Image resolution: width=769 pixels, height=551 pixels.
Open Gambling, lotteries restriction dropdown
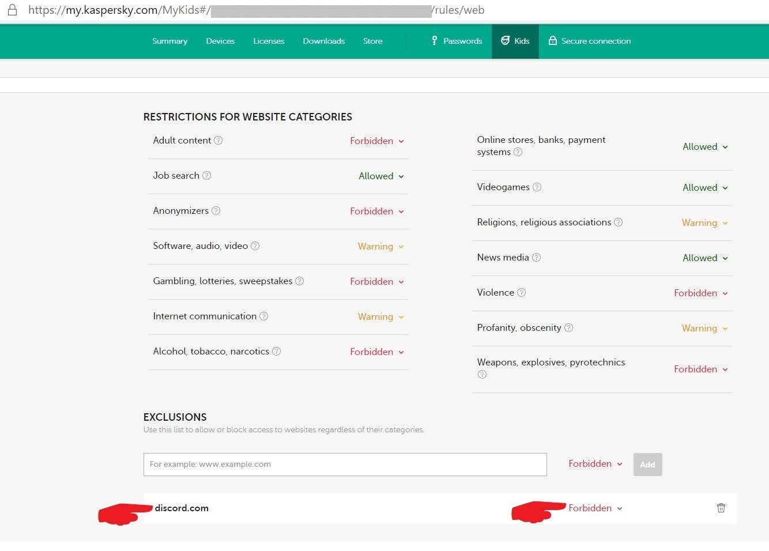377,281
